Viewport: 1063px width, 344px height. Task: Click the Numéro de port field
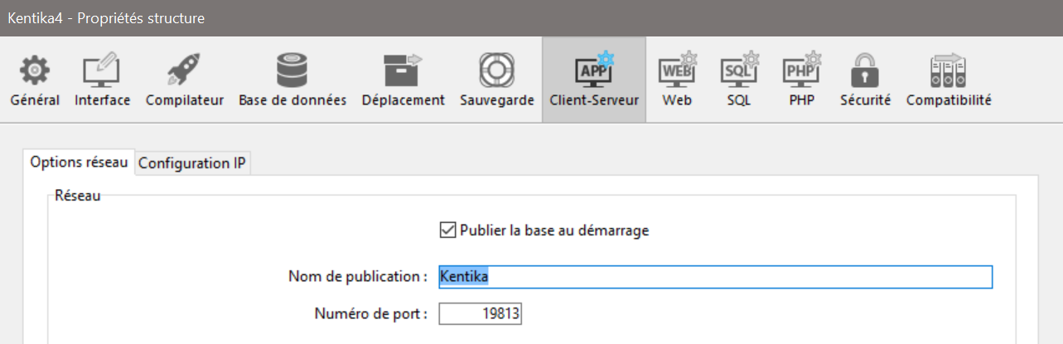pyautogui.click(x=481, y=313)
